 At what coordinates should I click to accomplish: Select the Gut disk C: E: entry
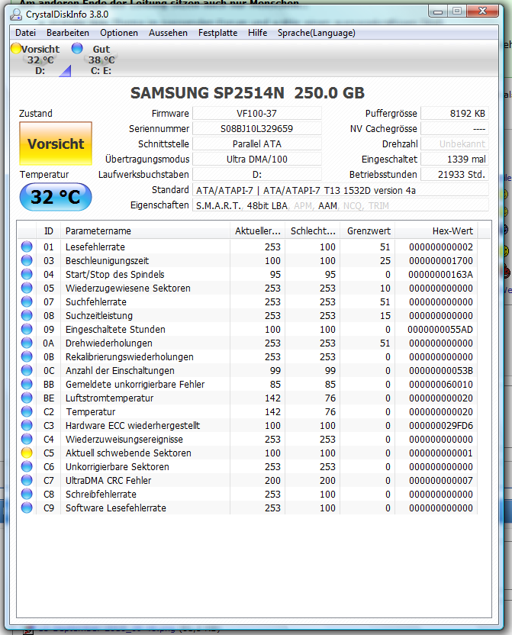(x=95, y=60)
